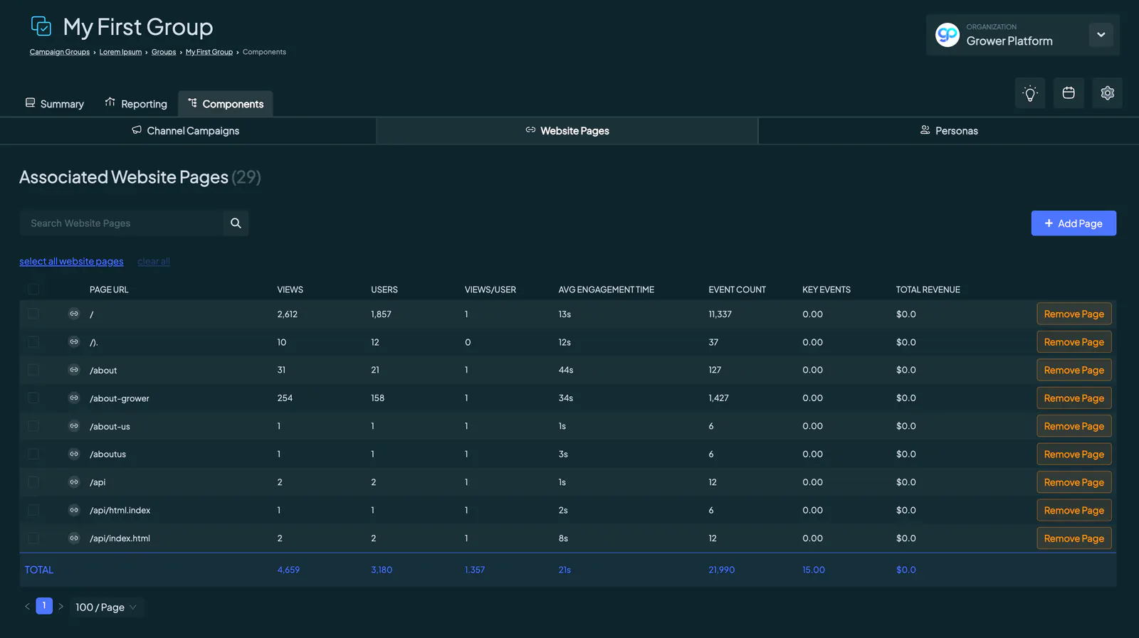Open the Reporting tab
Screen dimensions: 1139x638
point(136,104)
